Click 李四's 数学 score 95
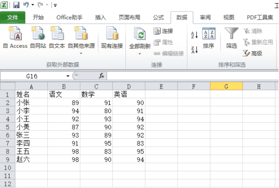Viewport: 279px width, 188px height. [x=96, y=143]
